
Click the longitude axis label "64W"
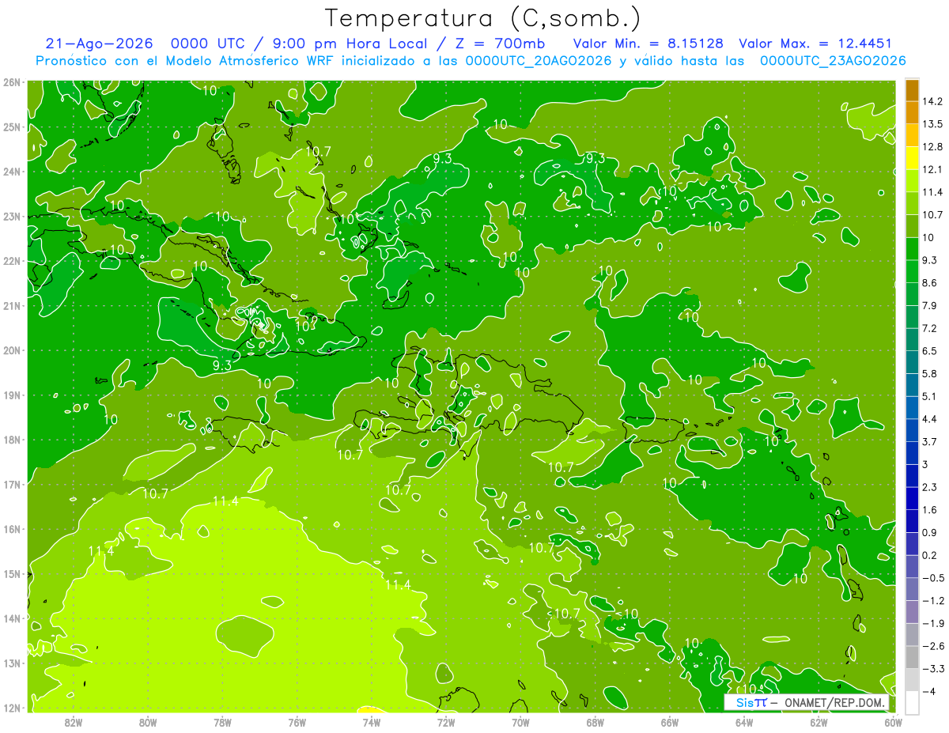point(744,722)
